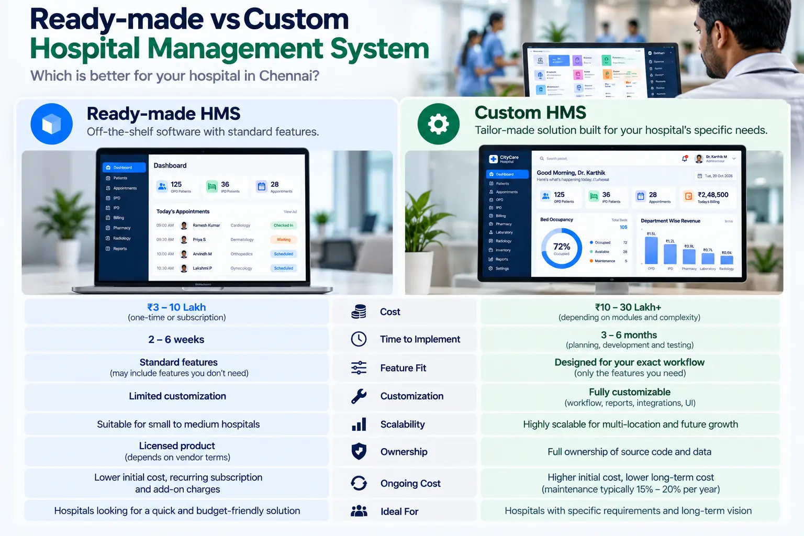Click the bar chart Scalability icon

[359, 425]
